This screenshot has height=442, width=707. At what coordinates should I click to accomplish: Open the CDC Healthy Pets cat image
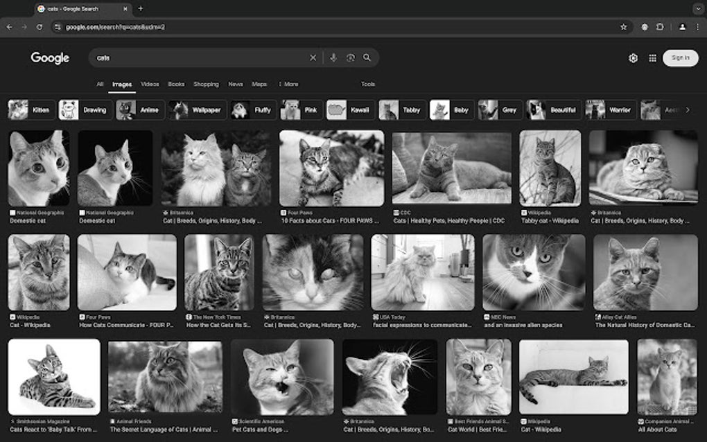(x=451, y=168)
